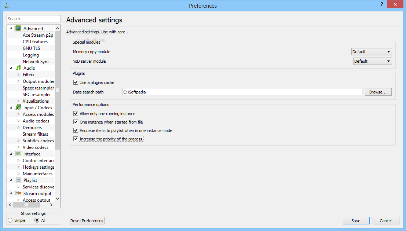The height and width of the screenshot is (231, 406).
Task: Expand the Demuxers subtree
Action: point(18,127)
